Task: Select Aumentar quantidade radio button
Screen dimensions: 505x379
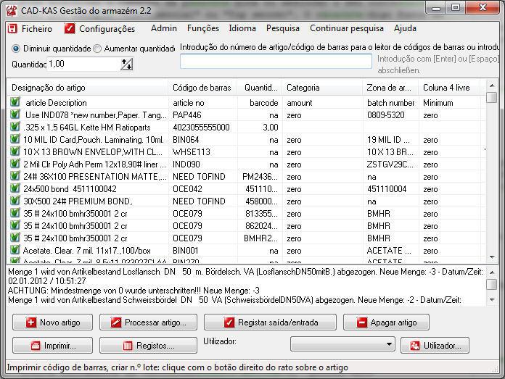Action: click(97, 49)
